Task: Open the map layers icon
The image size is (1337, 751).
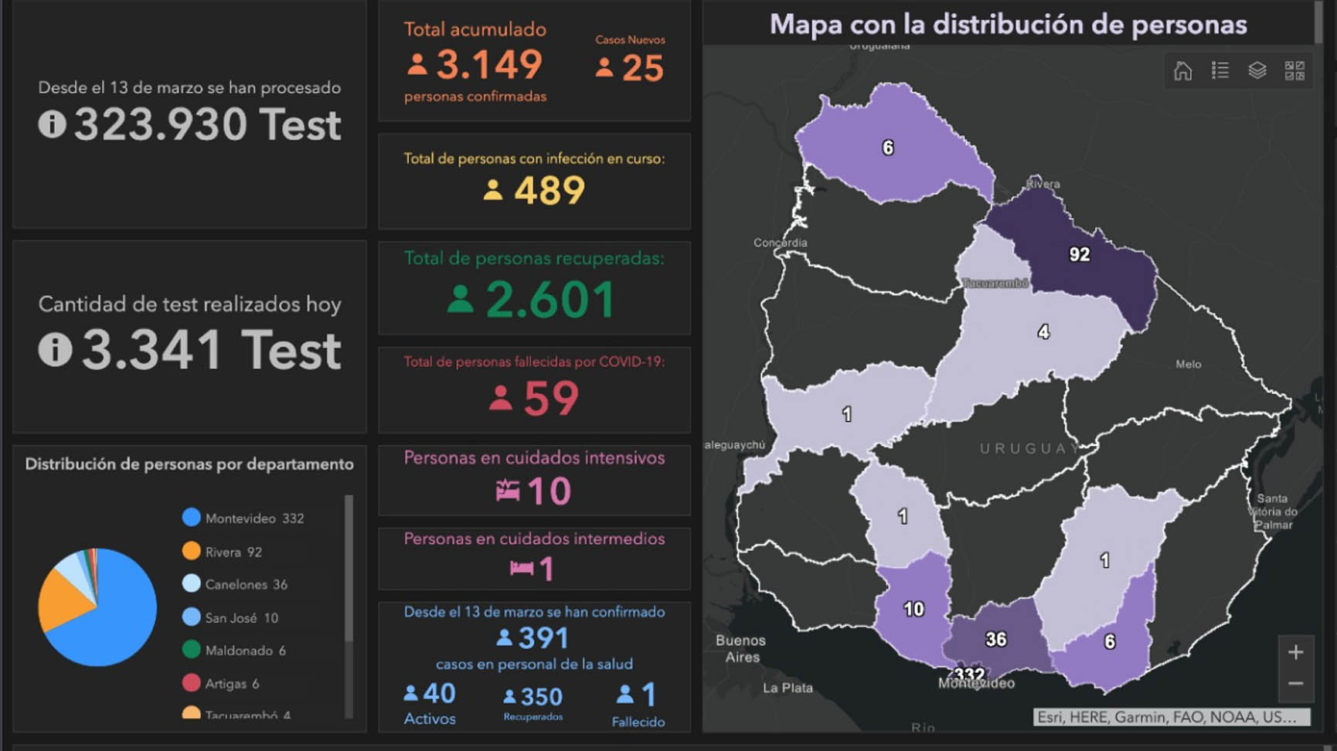Action: click(1257, 71)
